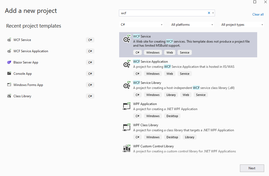This screenshot has width=269, height=176.
Task: Open the search history dropdown arrow
Action: (x=213, y=13)
